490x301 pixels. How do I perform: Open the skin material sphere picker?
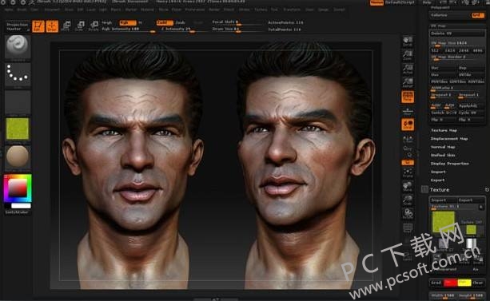tap(18, 156)
